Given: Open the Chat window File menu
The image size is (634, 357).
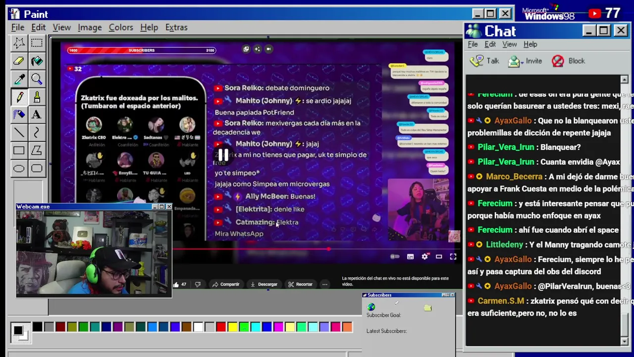Looking at the screenshot, I should (473, 44).
